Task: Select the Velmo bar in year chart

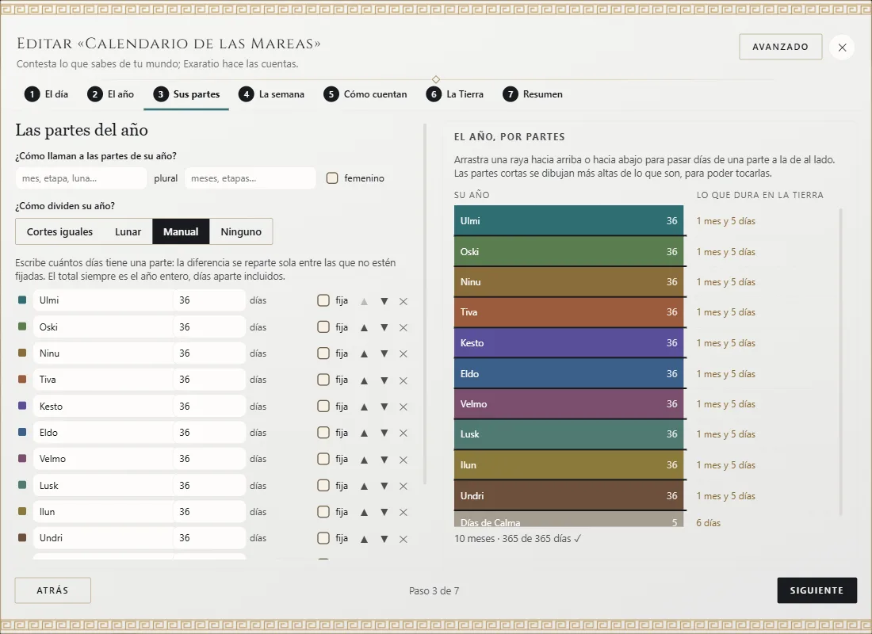Action: tap(568, 403)
